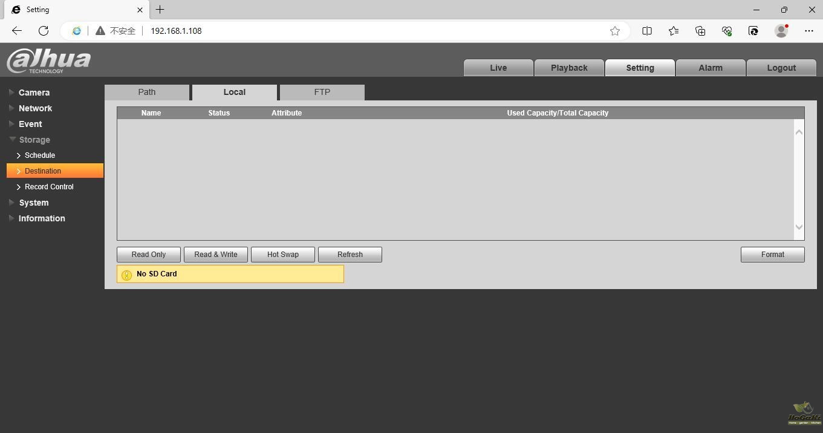Click the user profile avatar icon
The height and width of the screenshot is (433, 823).
[781, 31]
